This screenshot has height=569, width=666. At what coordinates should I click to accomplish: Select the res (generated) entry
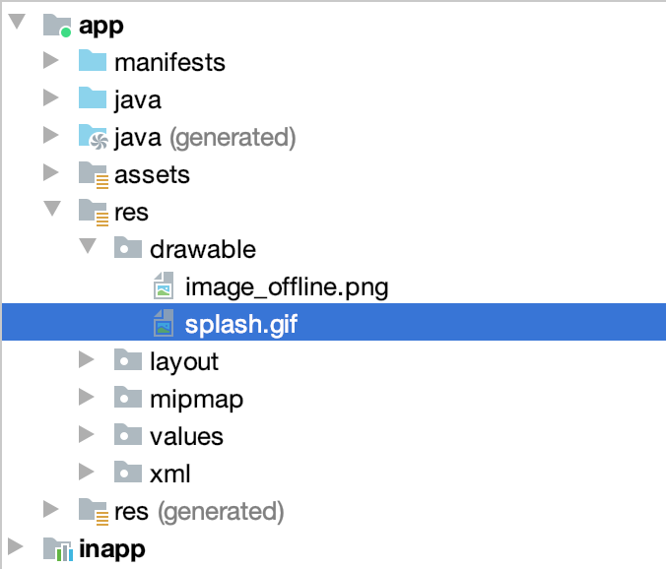(199, 512)
